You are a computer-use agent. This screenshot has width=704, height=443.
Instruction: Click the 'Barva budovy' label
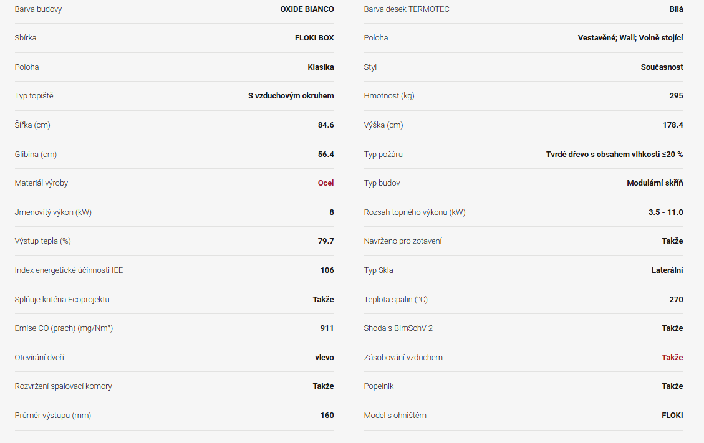click(38, 9)
